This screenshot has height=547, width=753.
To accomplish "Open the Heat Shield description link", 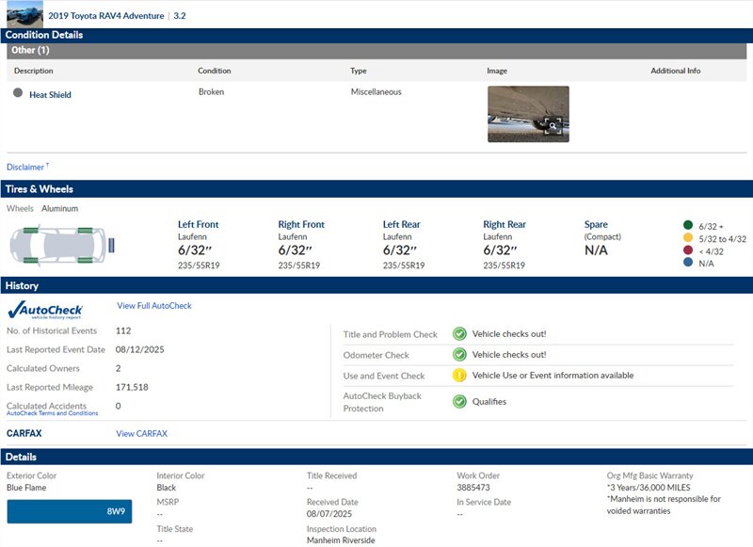I will click(x=50, y=95).
